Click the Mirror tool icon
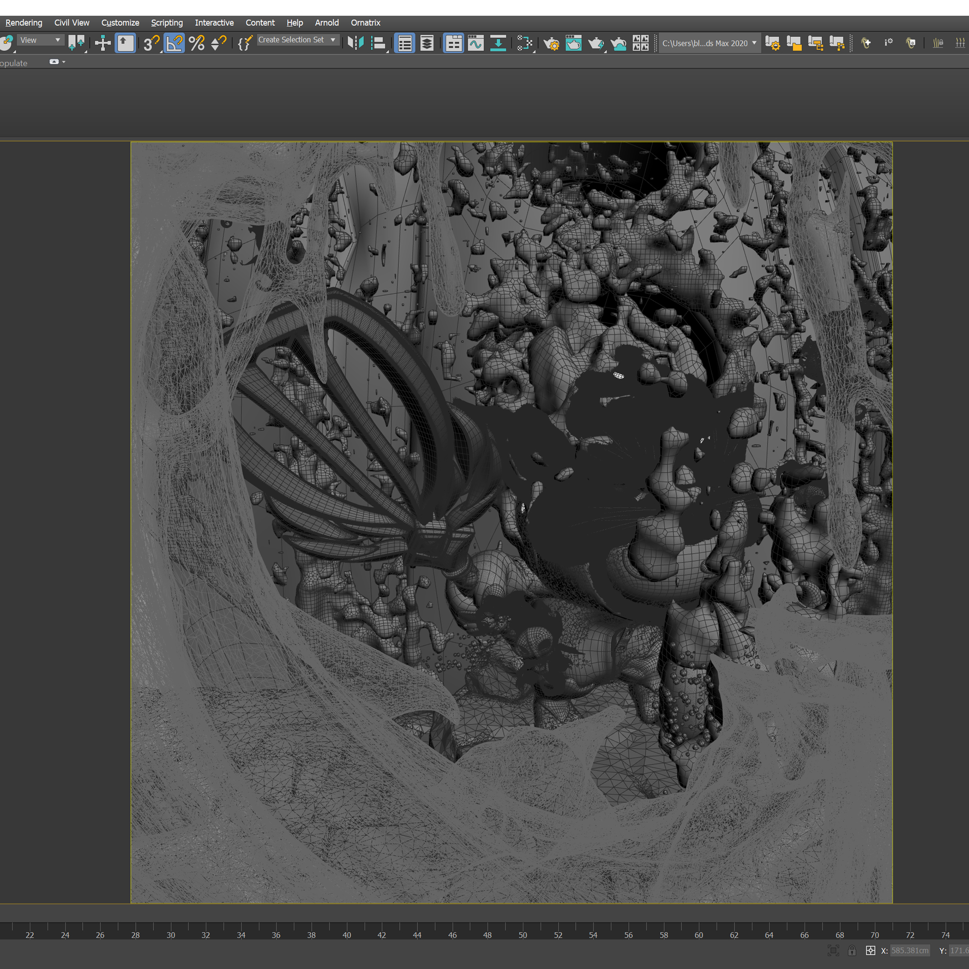Viewport: 969px width, 969px height. click(355, 43)
